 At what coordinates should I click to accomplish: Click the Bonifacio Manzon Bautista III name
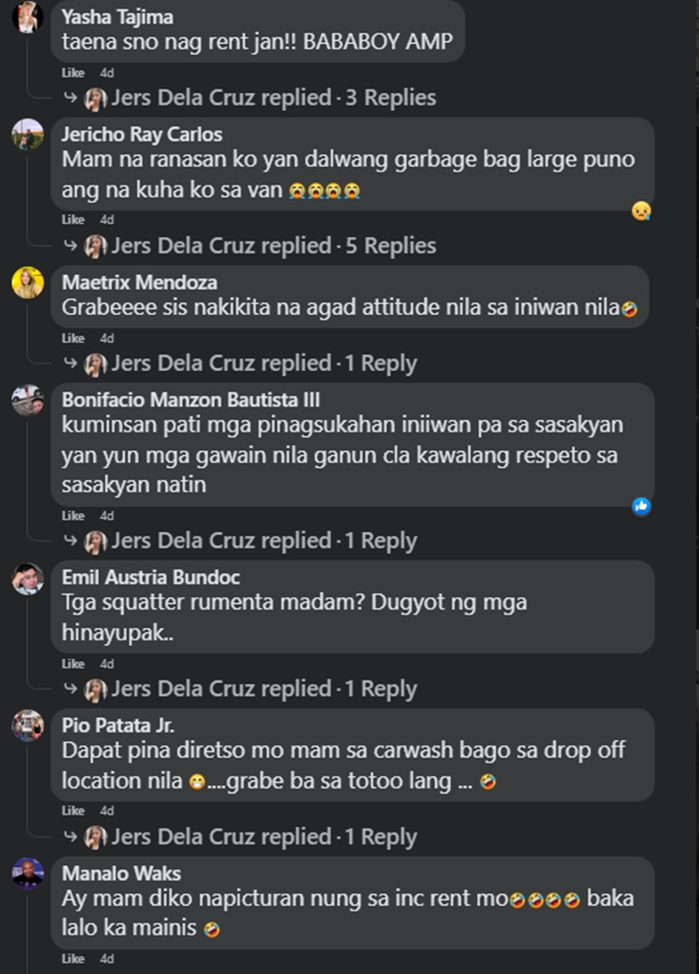tap(191, 400)
